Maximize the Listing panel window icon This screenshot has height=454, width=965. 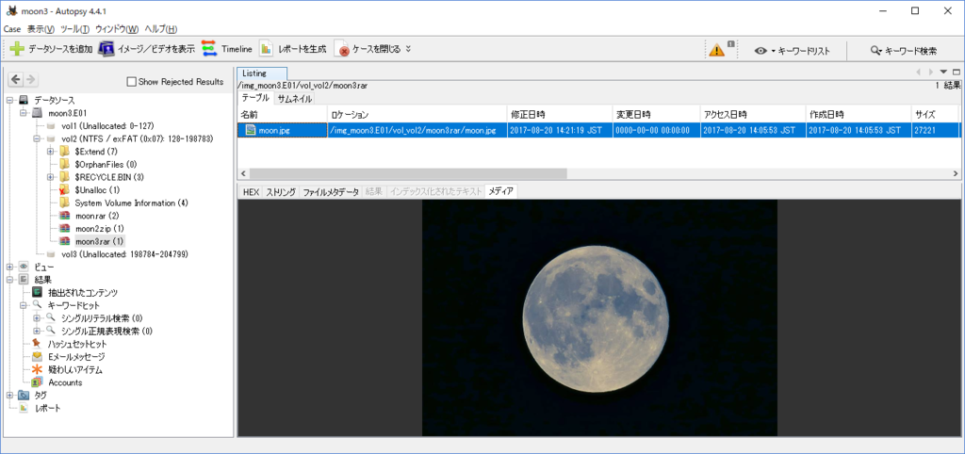coord(956,72)
